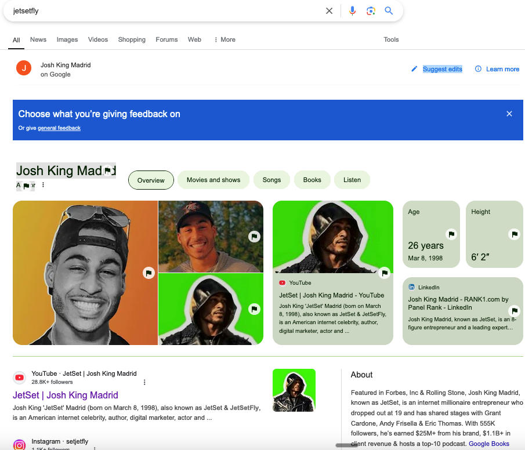
Task: Click the pencil icon beside Suggest edits
Action: coord(414,69)
